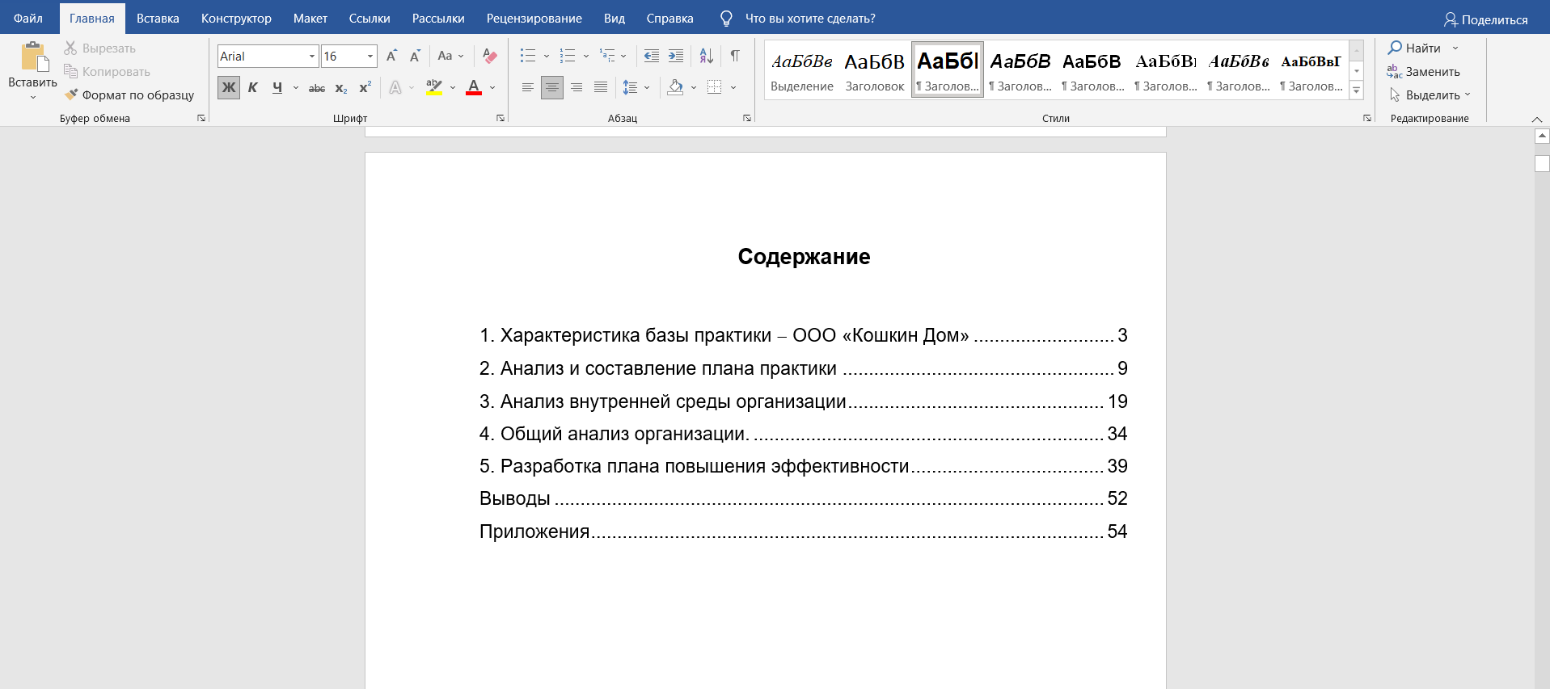Viewport: 1550px width, 689px height.
Task: Expand the Paste (Вставить) options arrow
Action: pos(33,97)
